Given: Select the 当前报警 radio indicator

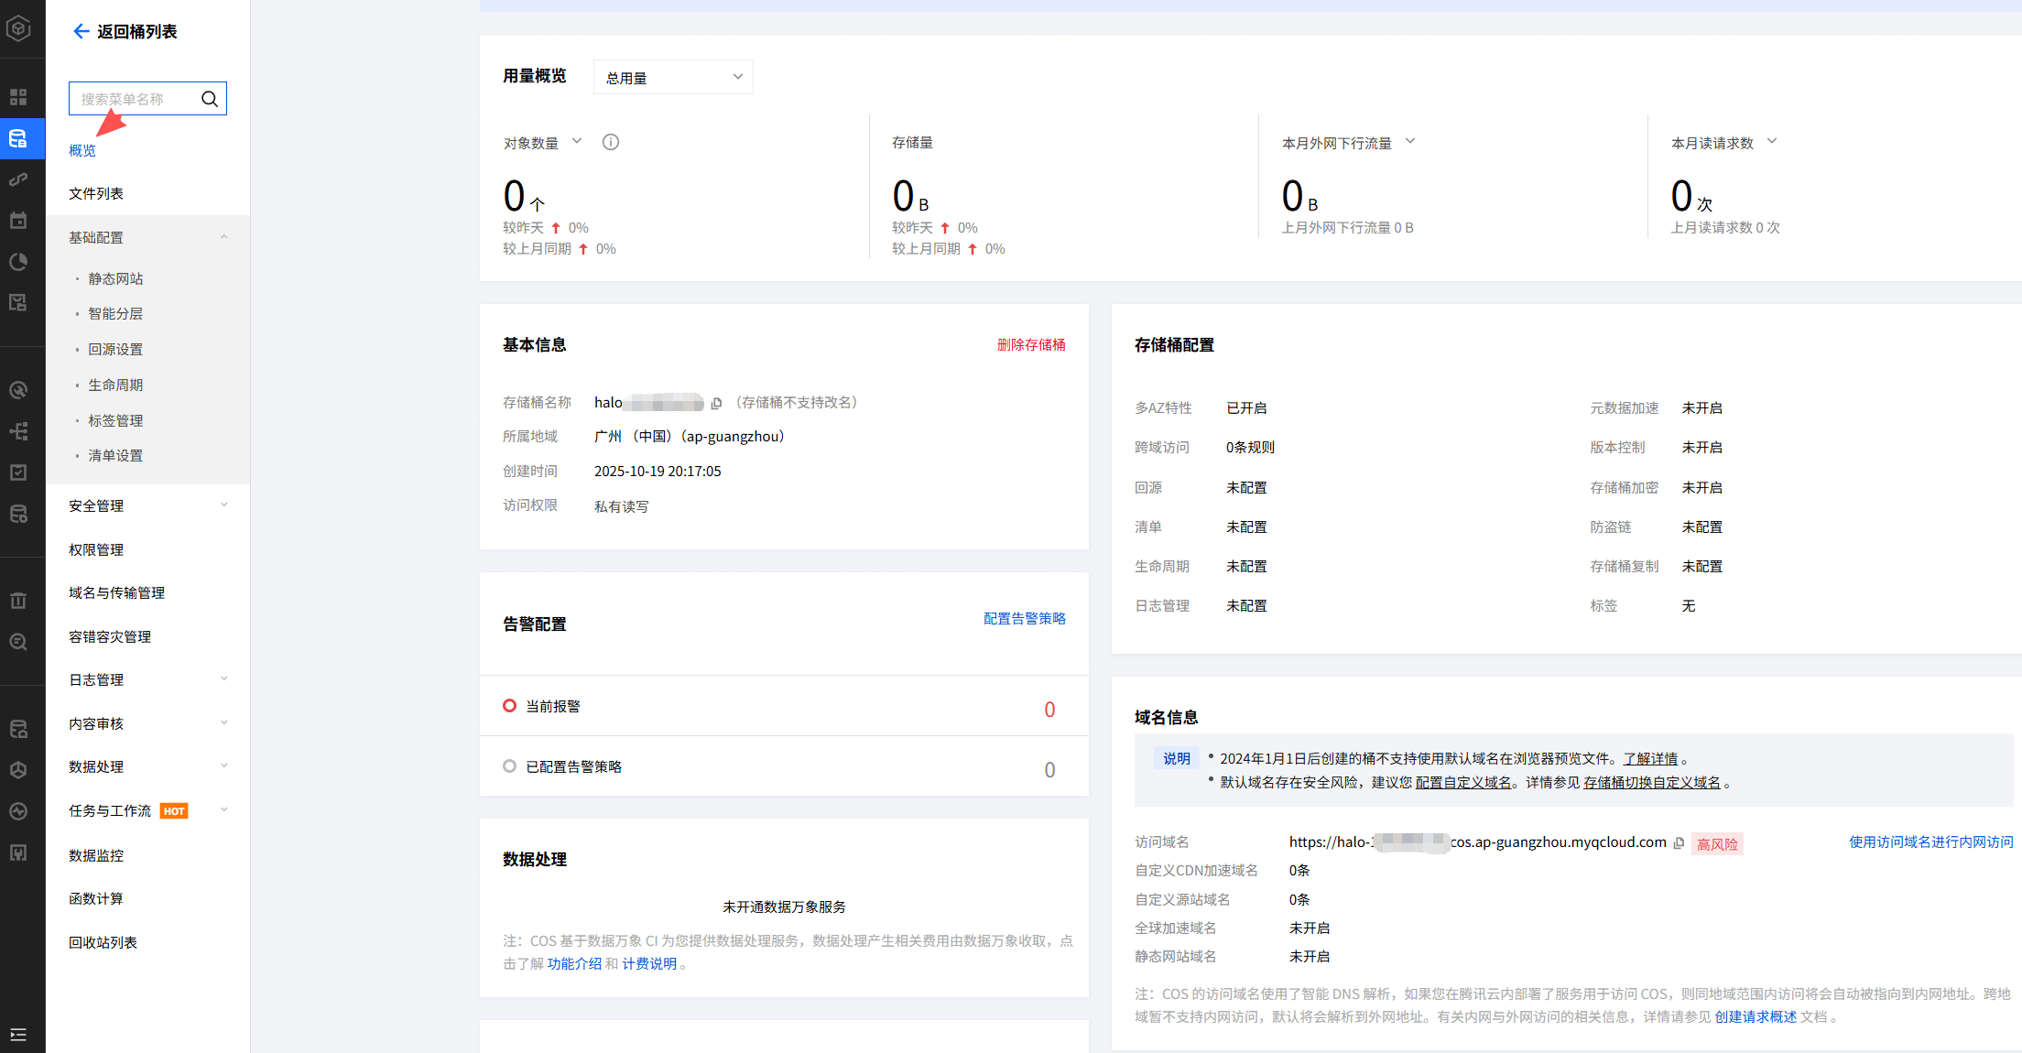Looking at the screenshot, I should coord(510,706).
